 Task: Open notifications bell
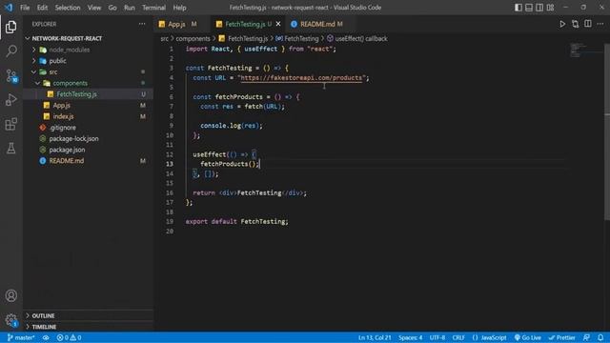pyautogui.click(x=600, y=337)
